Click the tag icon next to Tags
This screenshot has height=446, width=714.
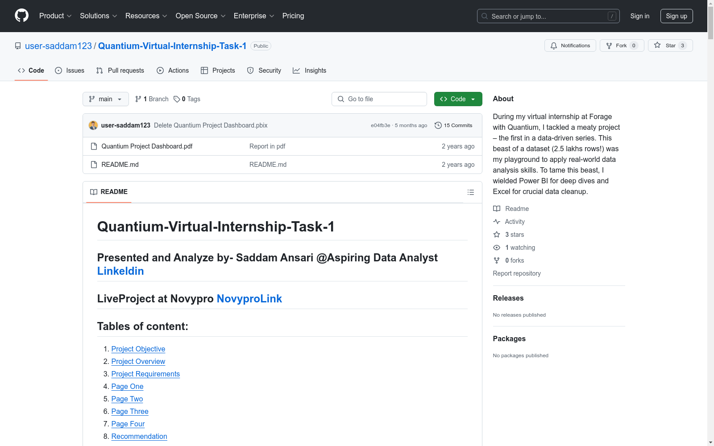pyautogui.click(x=177, y=99)
